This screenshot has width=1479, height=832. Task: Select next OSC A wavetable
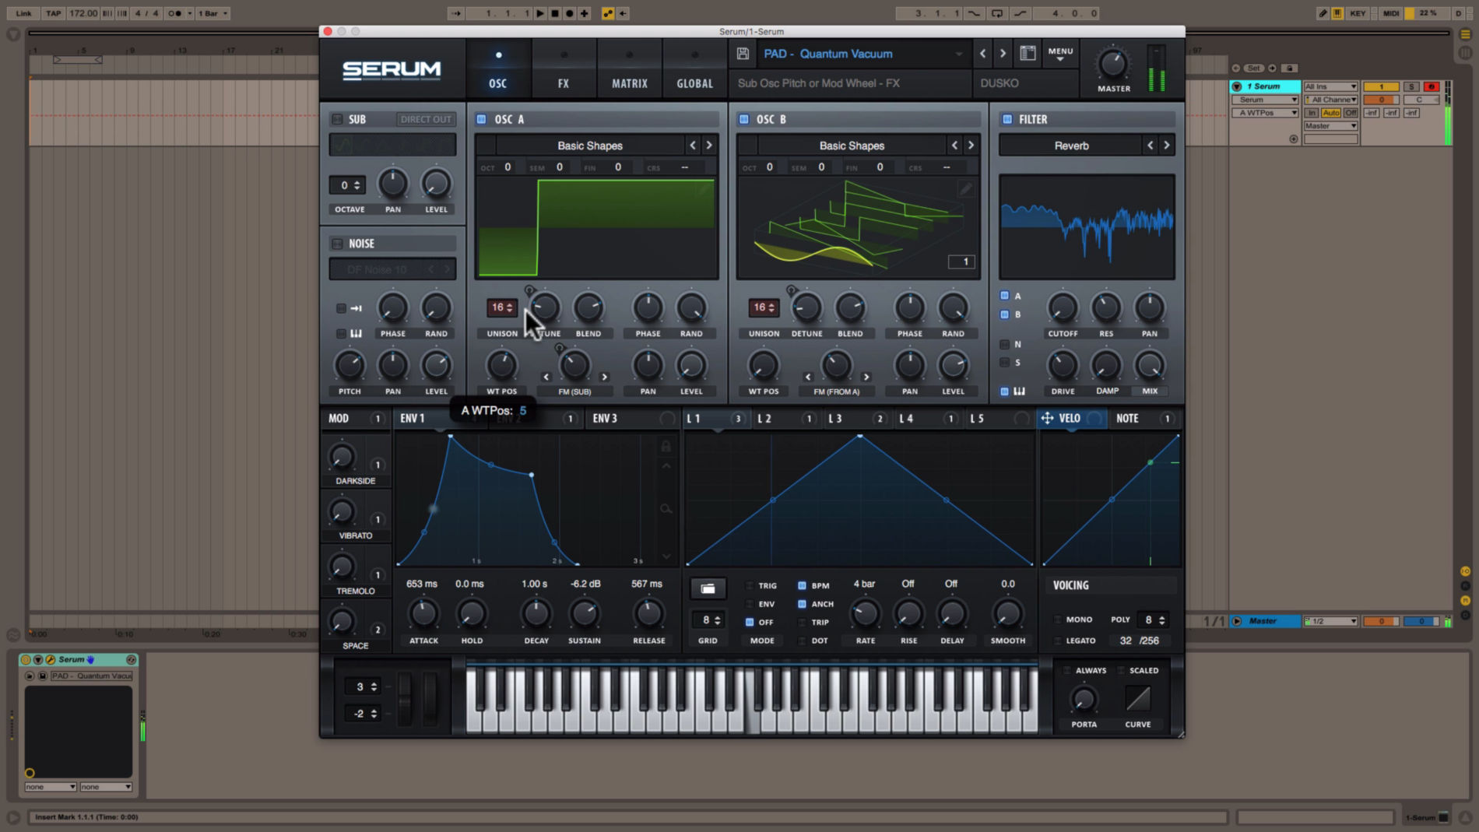click(x=709, y=146)
